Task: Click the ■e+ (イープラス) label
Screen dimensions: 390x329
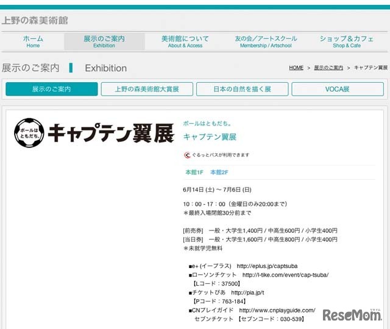Action: click(x=210, y=266)
